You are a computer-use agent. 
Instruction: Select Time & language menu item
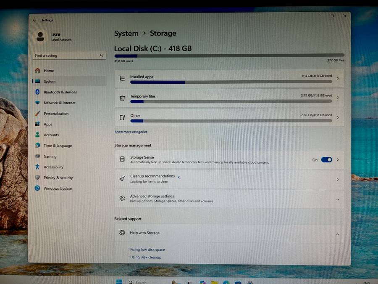[58, 146]
